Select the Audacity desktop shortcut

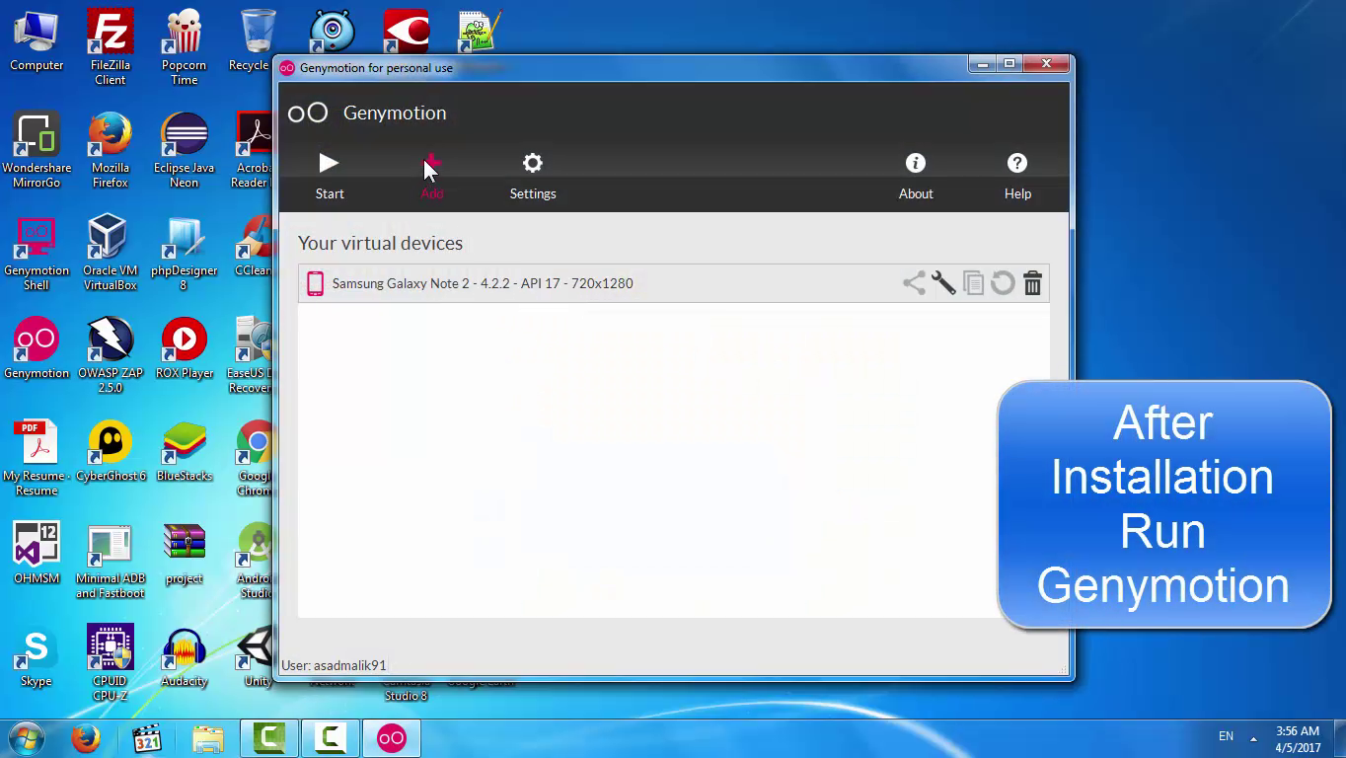(184, 655)
